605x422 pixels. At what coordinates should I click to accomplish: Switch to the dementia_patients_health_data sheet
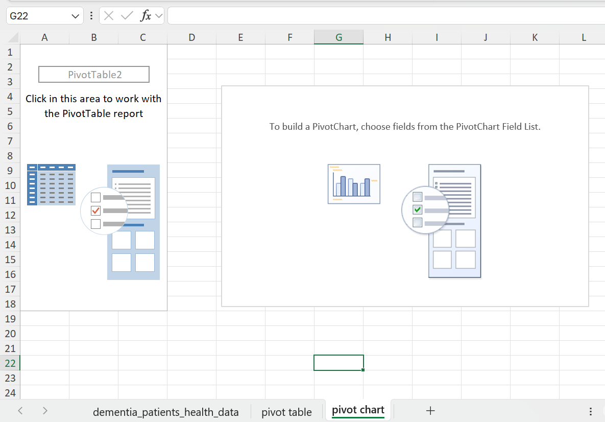[166, 411]
